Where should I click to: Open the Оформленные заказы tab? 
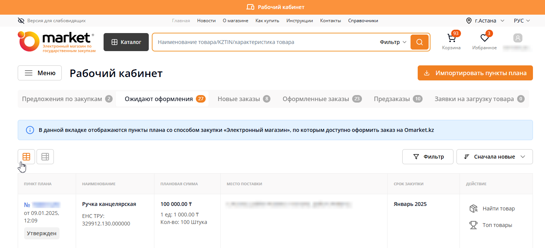322,99
